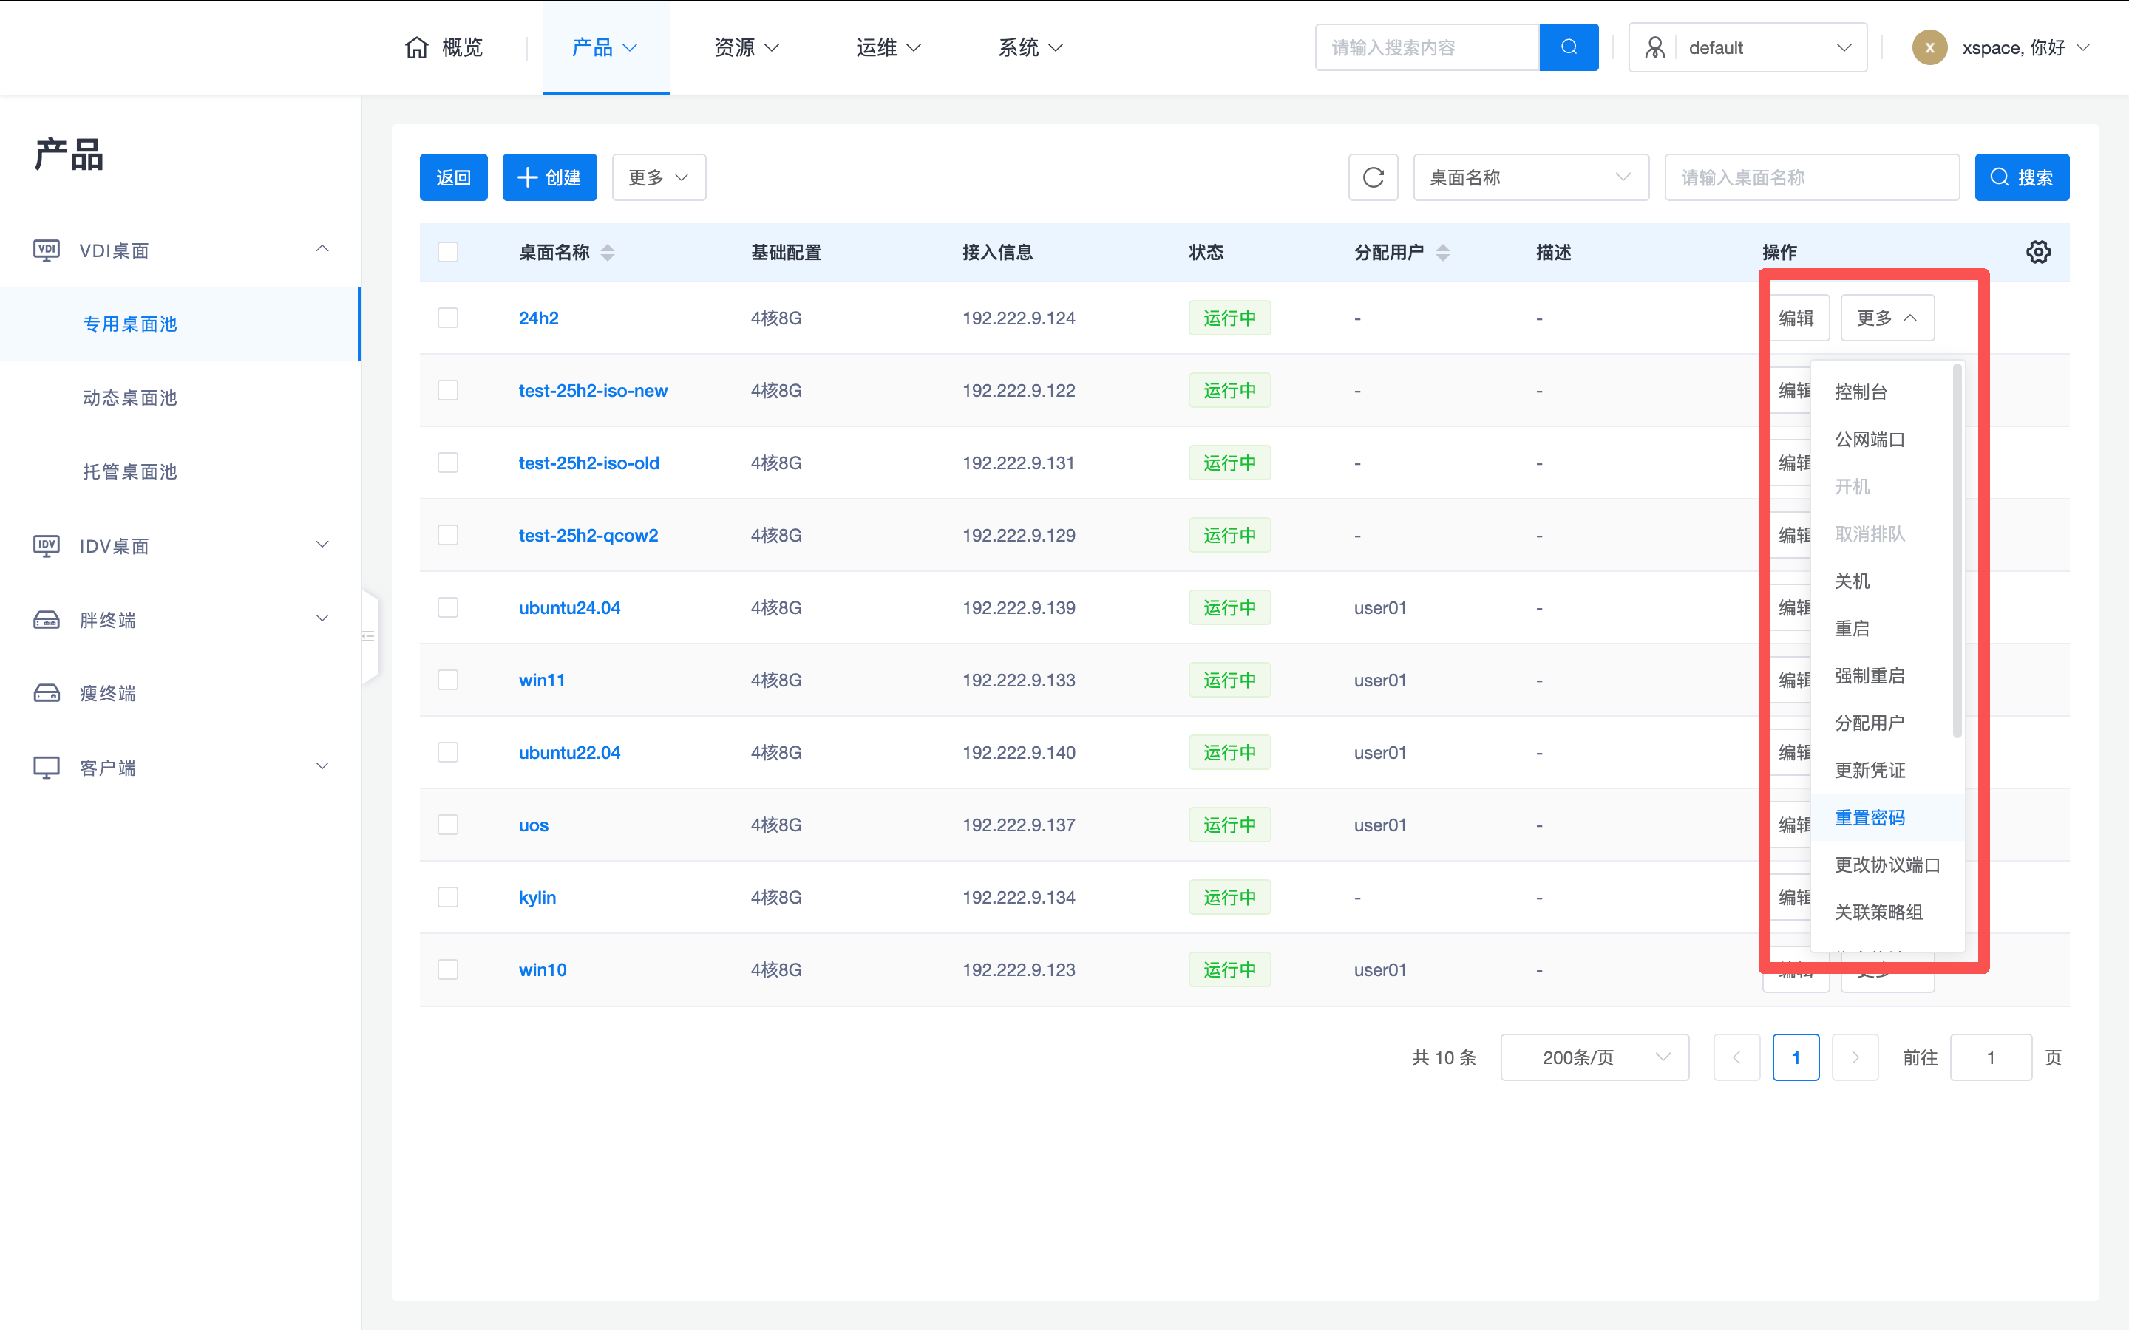This screenshot has width=2129, height=1330.
Task: Open the ubuntu24.04 desktop link
Action: click(x=568, y=608)
